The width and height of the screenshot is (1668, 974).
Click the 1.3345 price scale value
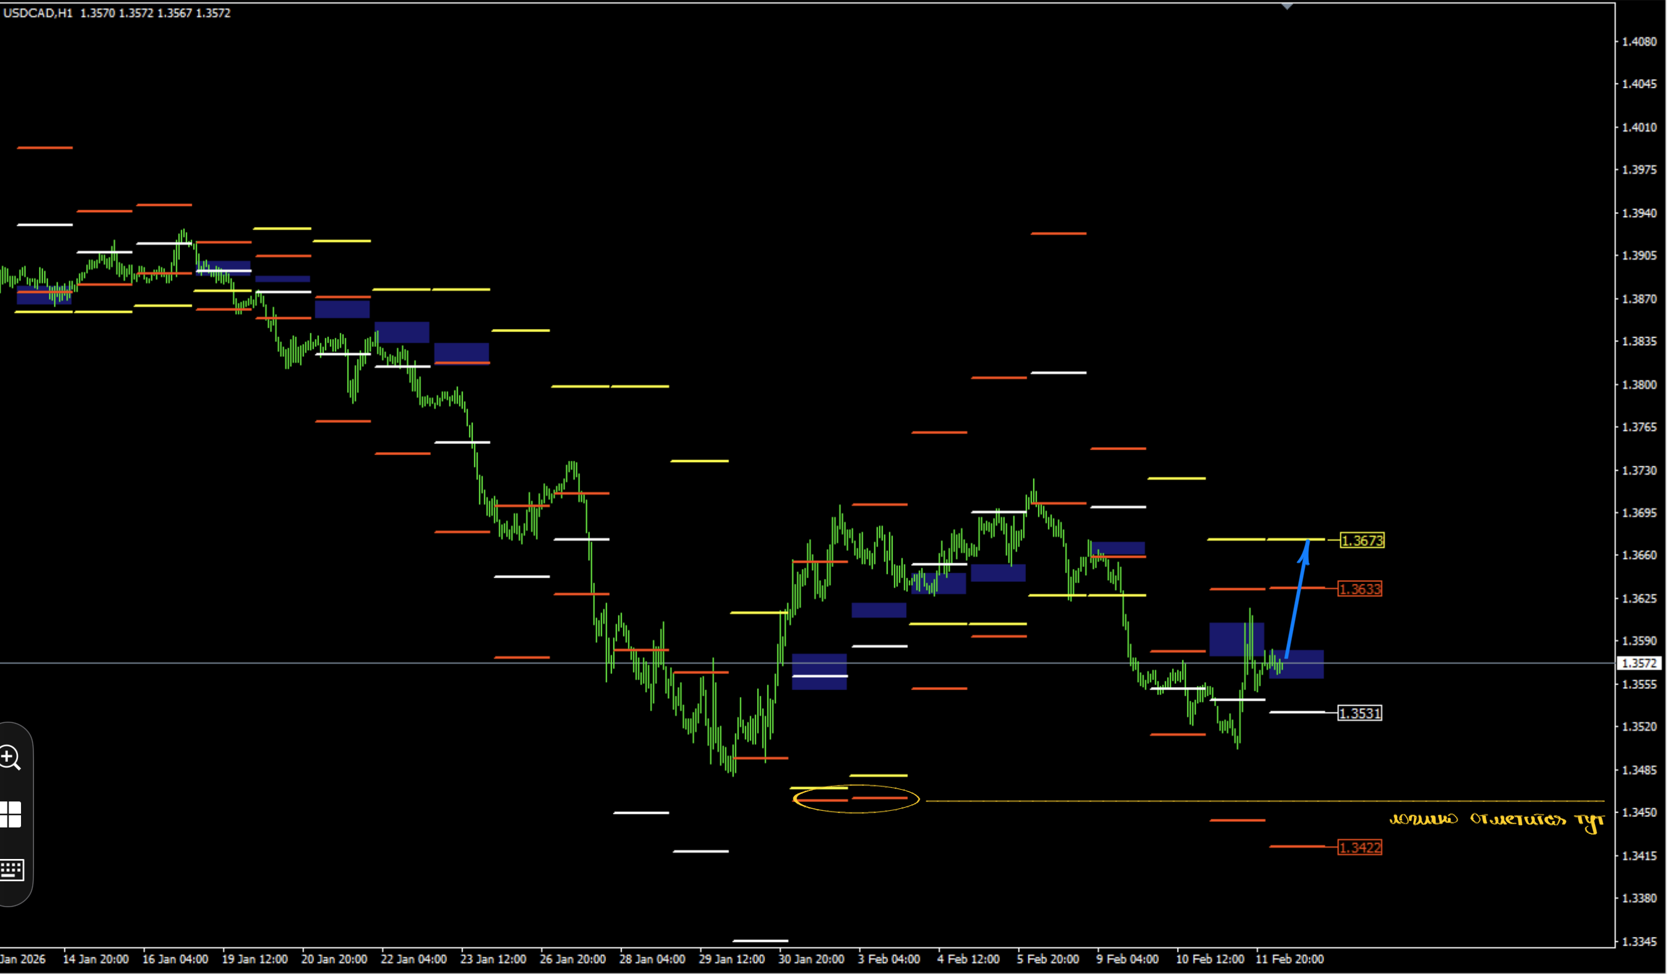(1638, 942)
